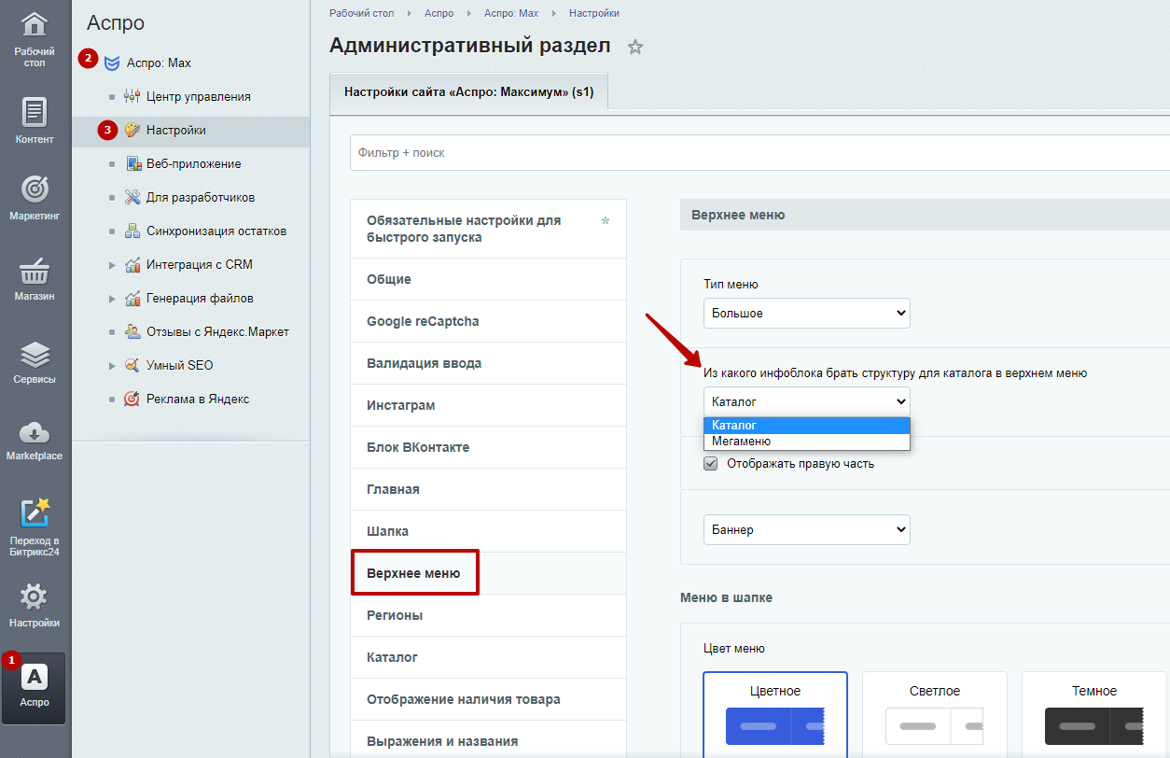
Task: Open the Каталог settings section in list
Action: (x=488, y=657)
